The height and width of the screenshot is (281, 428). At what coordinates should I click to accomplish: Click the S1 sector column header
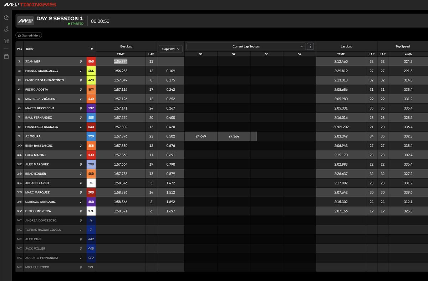click(x=201, y=54)
